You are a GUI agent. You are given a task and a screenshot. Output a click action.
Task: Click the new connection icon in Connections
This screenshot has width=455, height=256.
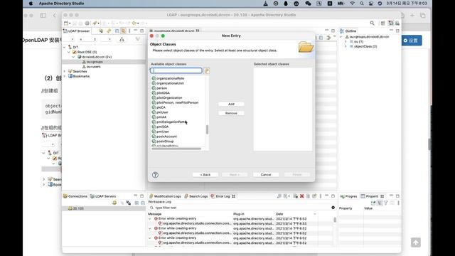pos(114,203)
